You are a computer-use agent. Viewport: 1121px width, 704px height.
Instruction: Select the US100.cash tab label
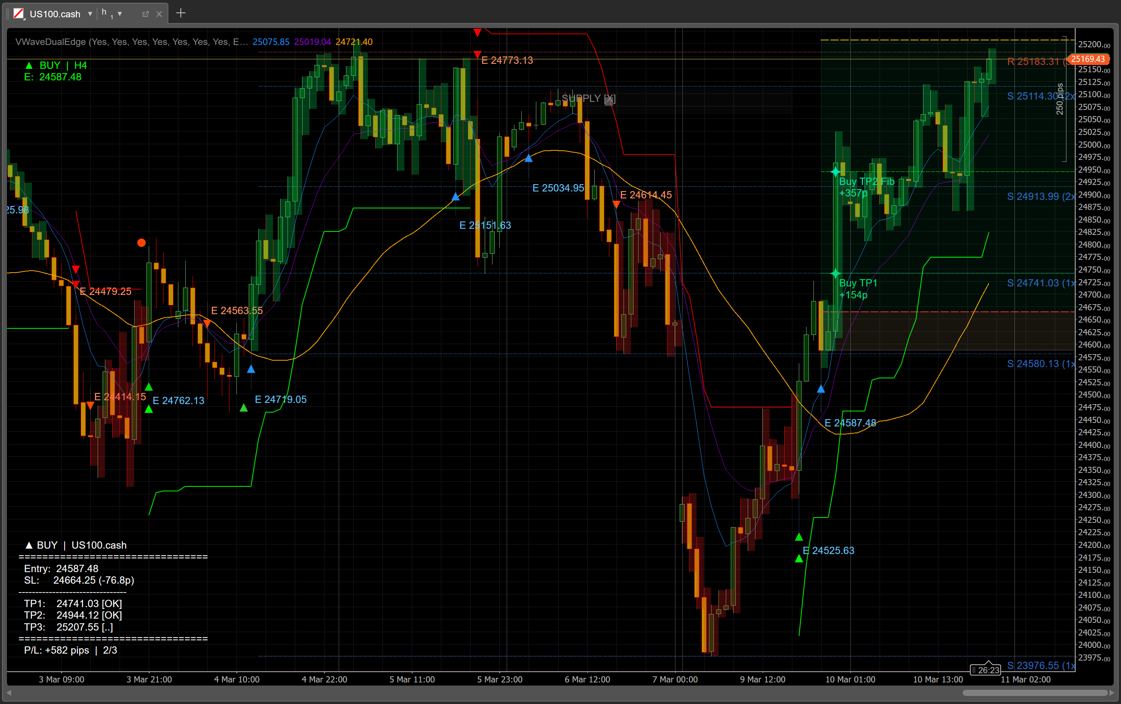click(55, 14)
